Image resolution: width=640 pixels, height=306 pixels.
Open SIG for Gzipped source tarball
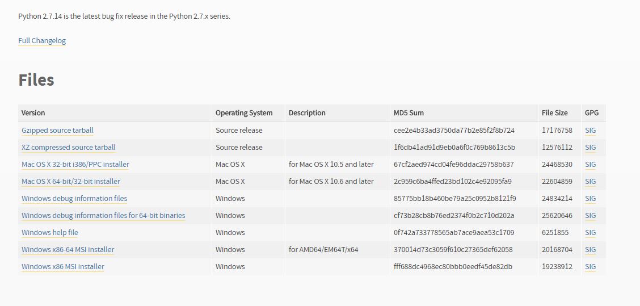point(590,131)
